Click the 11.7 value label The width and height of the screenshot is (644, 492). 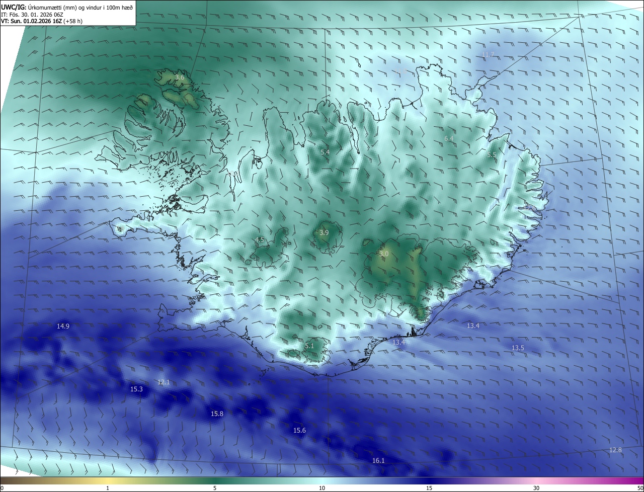coord(488,54)
